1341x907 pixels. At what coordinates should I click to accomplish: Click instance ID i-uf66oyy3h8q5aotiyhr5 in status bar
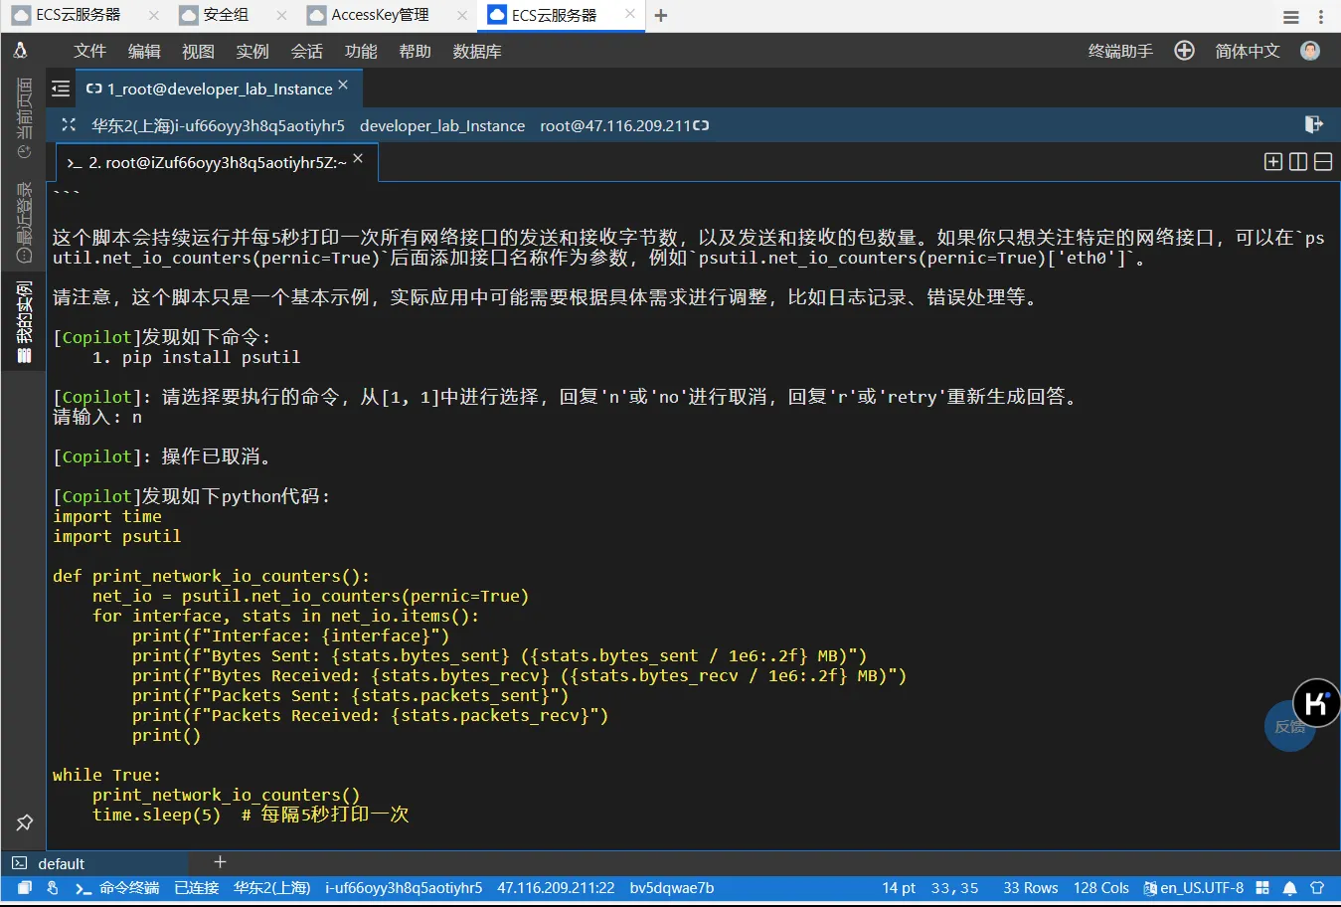[x=404, y=888]
